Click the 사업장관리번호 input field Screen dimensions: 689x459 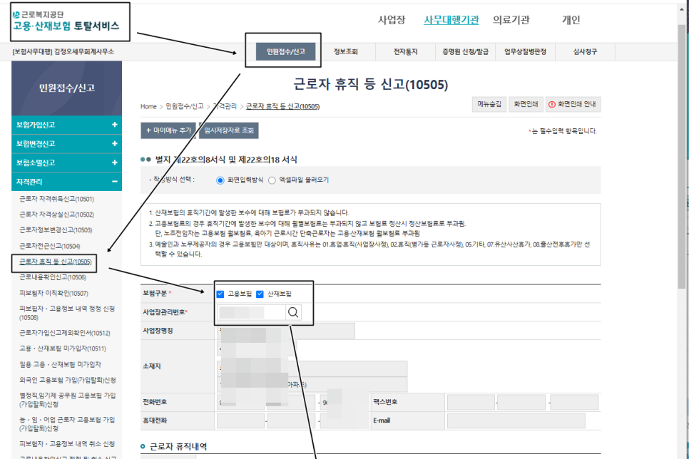tap(250, 311)
